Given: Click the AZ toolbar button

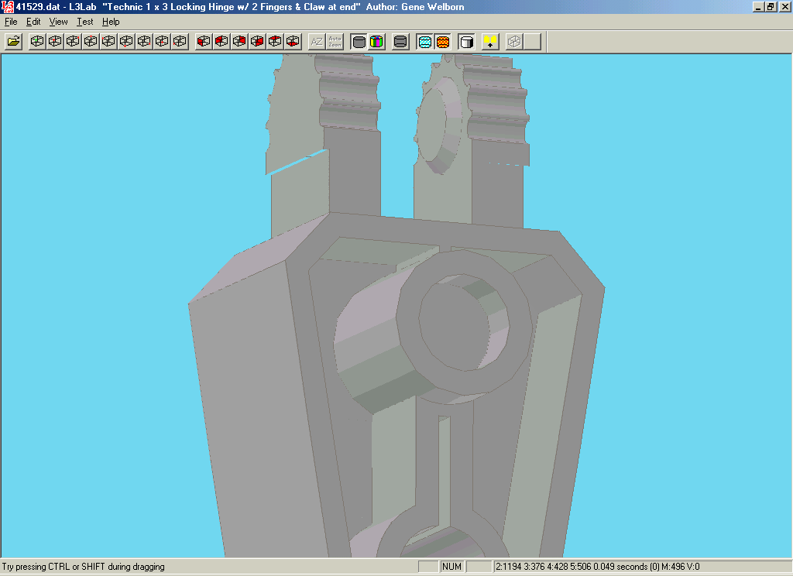Looking at the screenshot, I should (317, 42).
